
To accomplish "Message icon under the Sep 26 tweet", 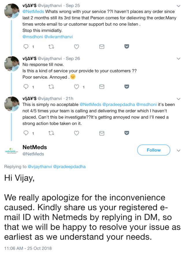I will pyautogui.click(x=102, y=87).
